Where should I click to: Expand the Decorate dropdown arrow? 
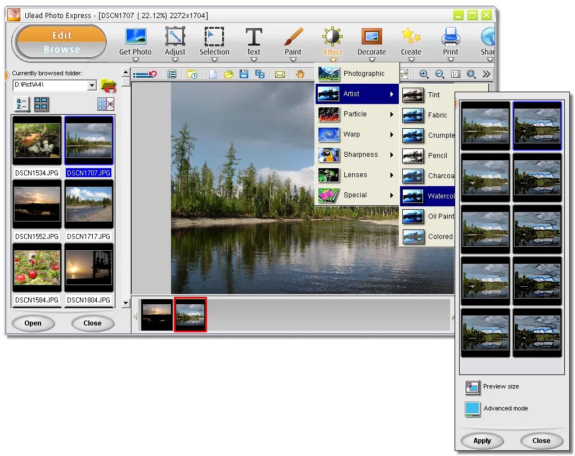[372, 60]
